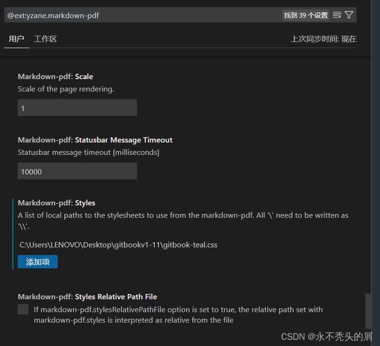Switch to the 工作区 tab
Screen dimensions: 380x346
click(x=45, y=39)
